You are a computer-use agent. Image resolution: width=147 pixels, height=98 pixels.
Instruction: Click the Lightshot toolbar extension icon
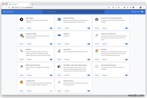click(x=116, y=7)
